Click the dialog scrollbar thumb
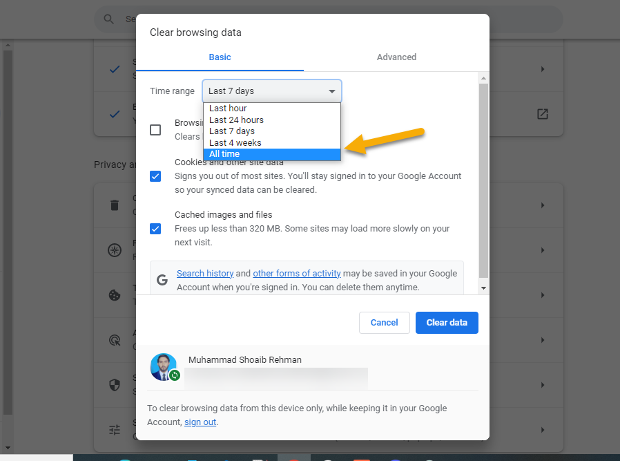Viewport: 620px width, 461px height. coord(483,180)
